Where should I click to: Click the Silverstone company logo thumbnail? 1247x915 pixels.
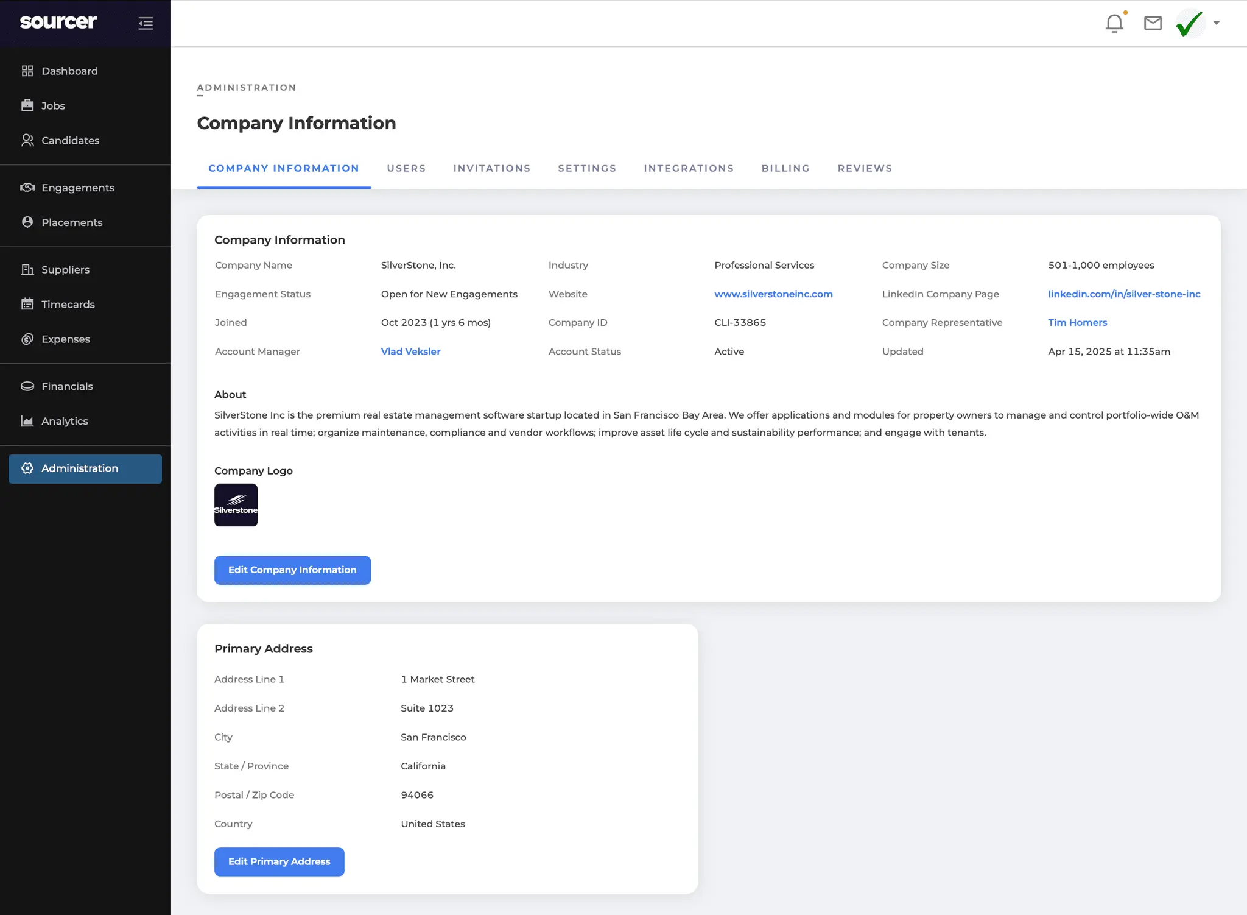236,505
